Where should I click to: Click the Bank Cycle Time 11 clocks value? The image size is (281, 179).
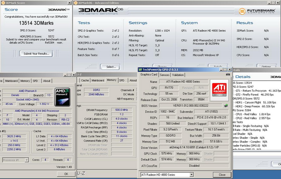tap(122, 136)
